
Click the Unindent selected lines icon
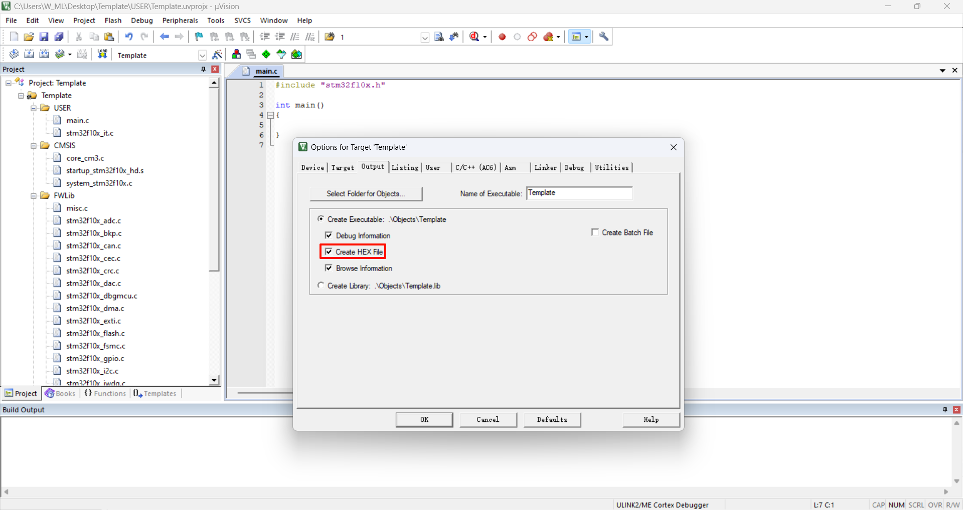tap(280, 37)
